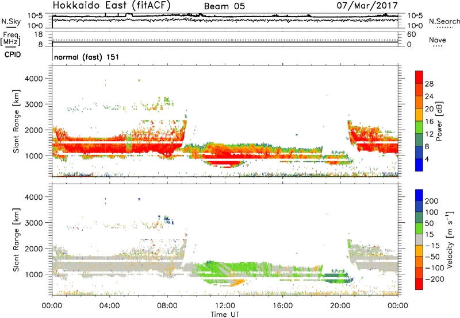Screen dimensions: 460x318
Task: Click "Slant Range [km]" label of power panel
Action: point(16,121)
